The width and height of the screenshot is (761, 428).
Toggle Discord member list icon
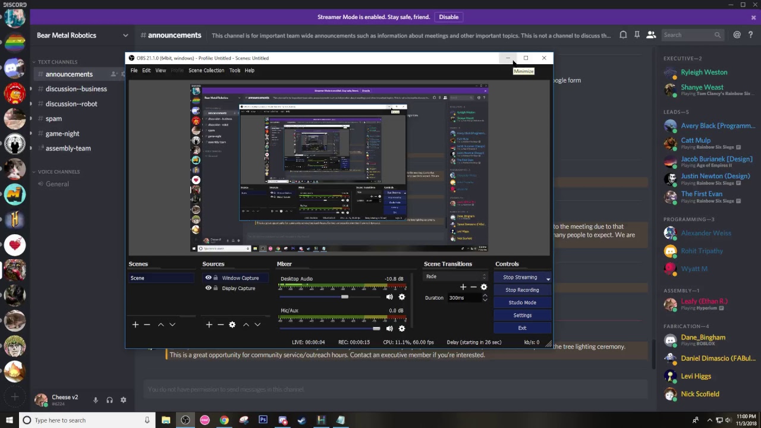click(651, 35)
